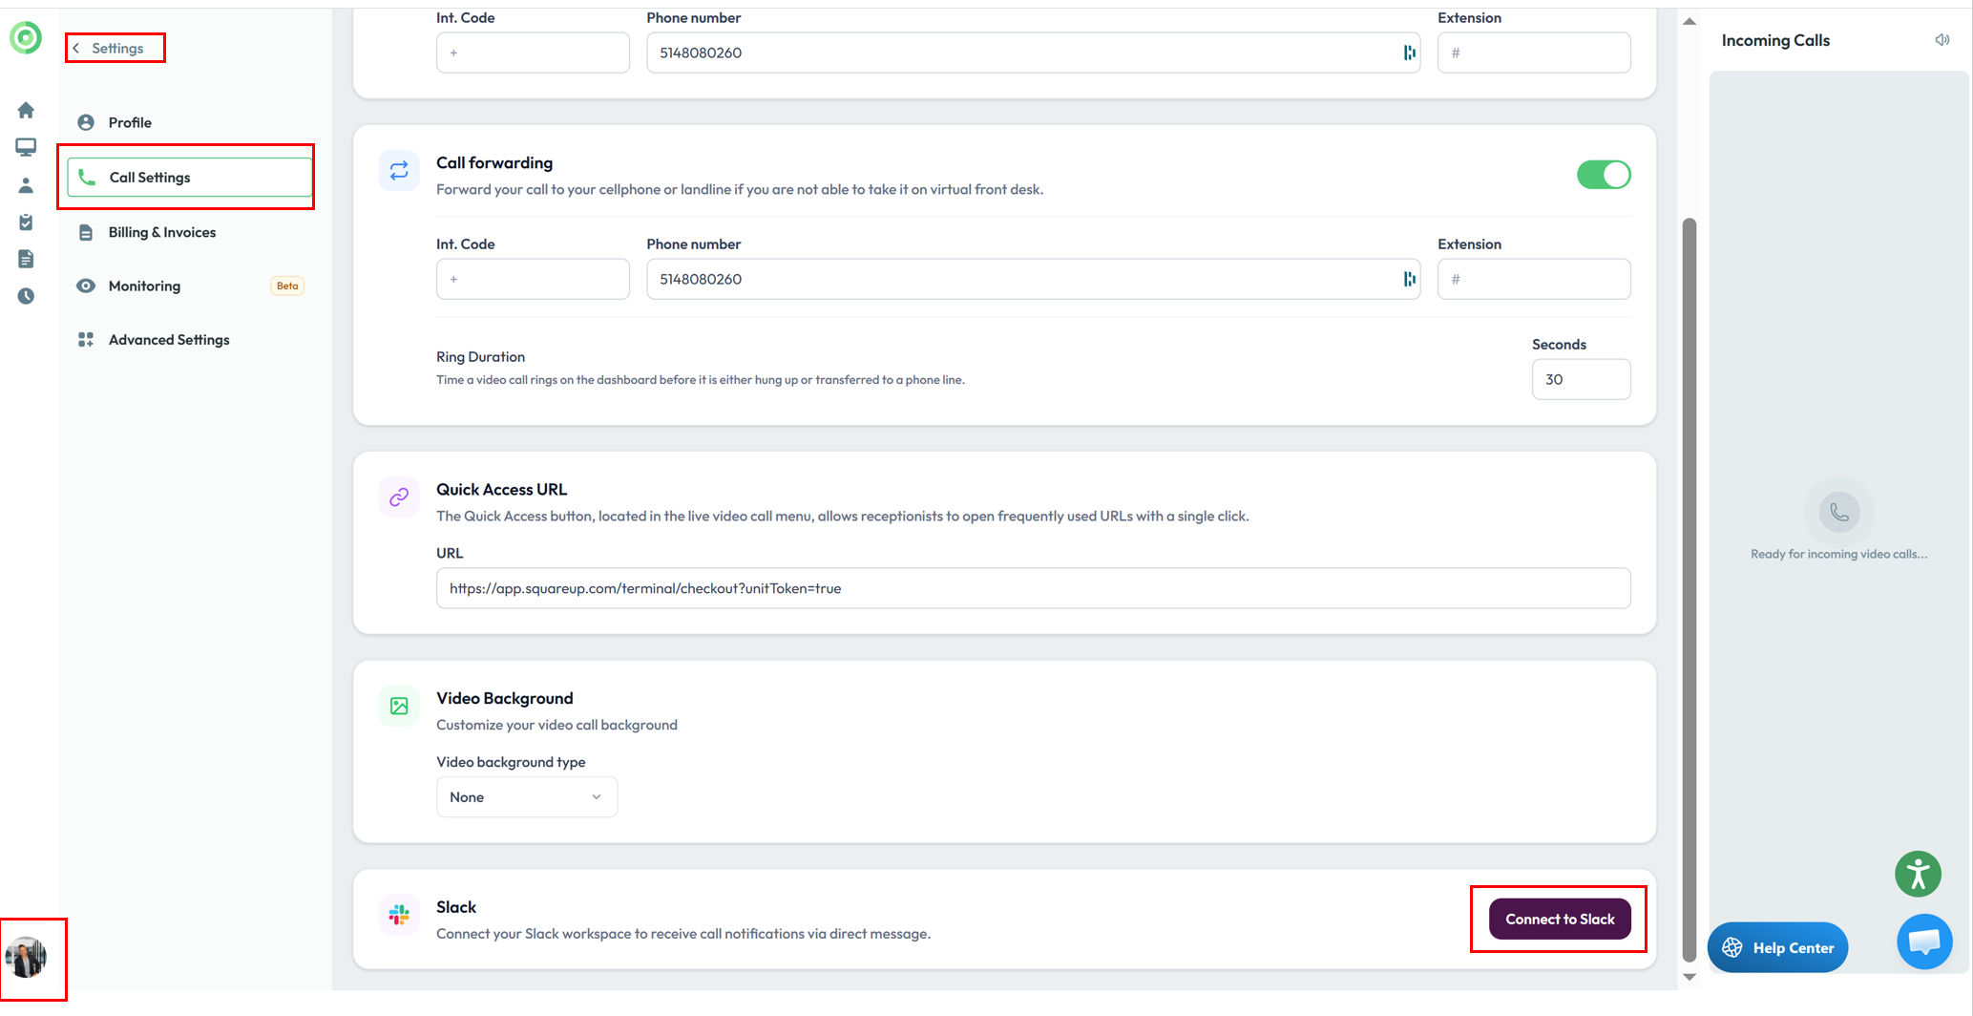1973x1016 pixels.
Task: Expand the Video background type dropdown
Action: pos(526,797)
